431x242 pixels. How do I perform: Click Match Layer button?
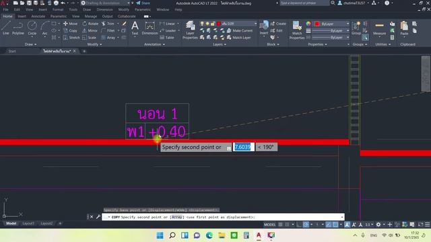tap(239, 38)
